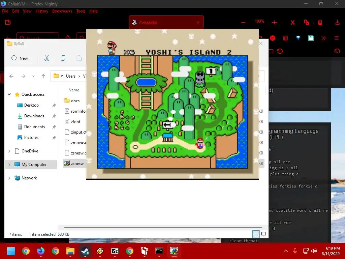Click Firefox toolbar Cut scissors icon
This screenshot has height=259, width=345.
click(293, 23)
